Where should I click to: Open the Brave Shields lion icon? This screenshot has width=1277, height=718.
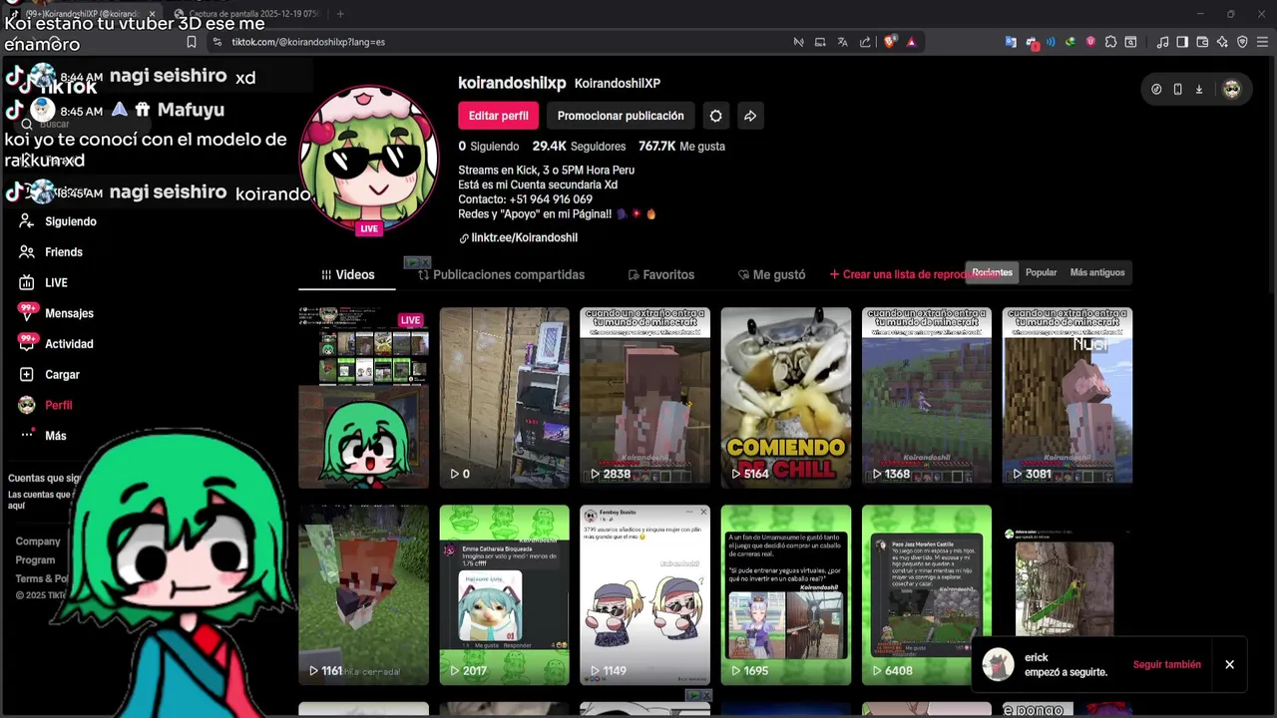pos(890,42)
